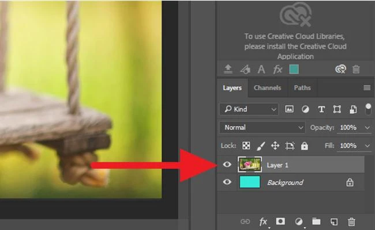
Task: Hide Layer 1 with eye icon
Action: point(227,164)
